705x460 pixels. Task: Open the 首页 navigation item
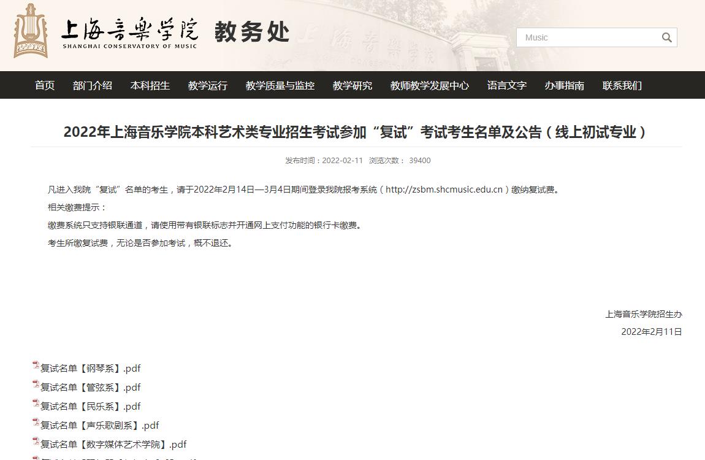(45, 85)
